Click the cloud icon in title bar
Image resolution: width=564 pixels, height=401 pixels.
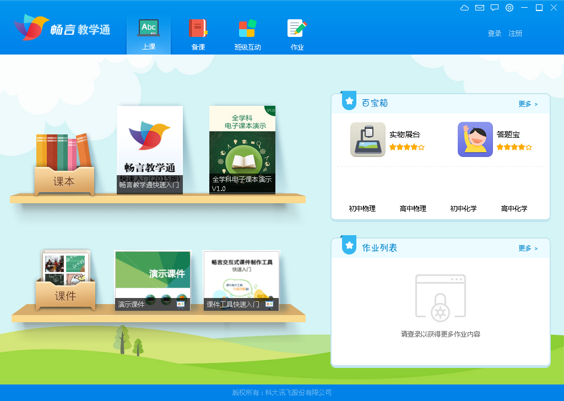coord(464,8)
